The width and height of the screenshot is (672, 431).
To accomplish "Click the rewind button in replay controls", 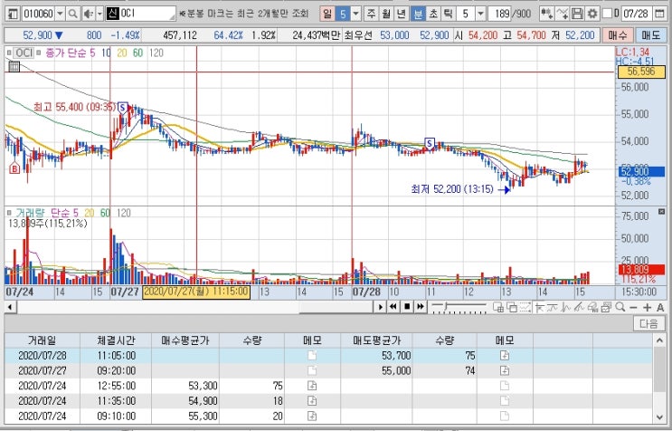I will (x=393, y=307).
